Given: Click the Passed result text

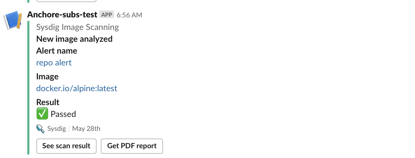Looking at the screenshot, I should click(x=63, y=114).
